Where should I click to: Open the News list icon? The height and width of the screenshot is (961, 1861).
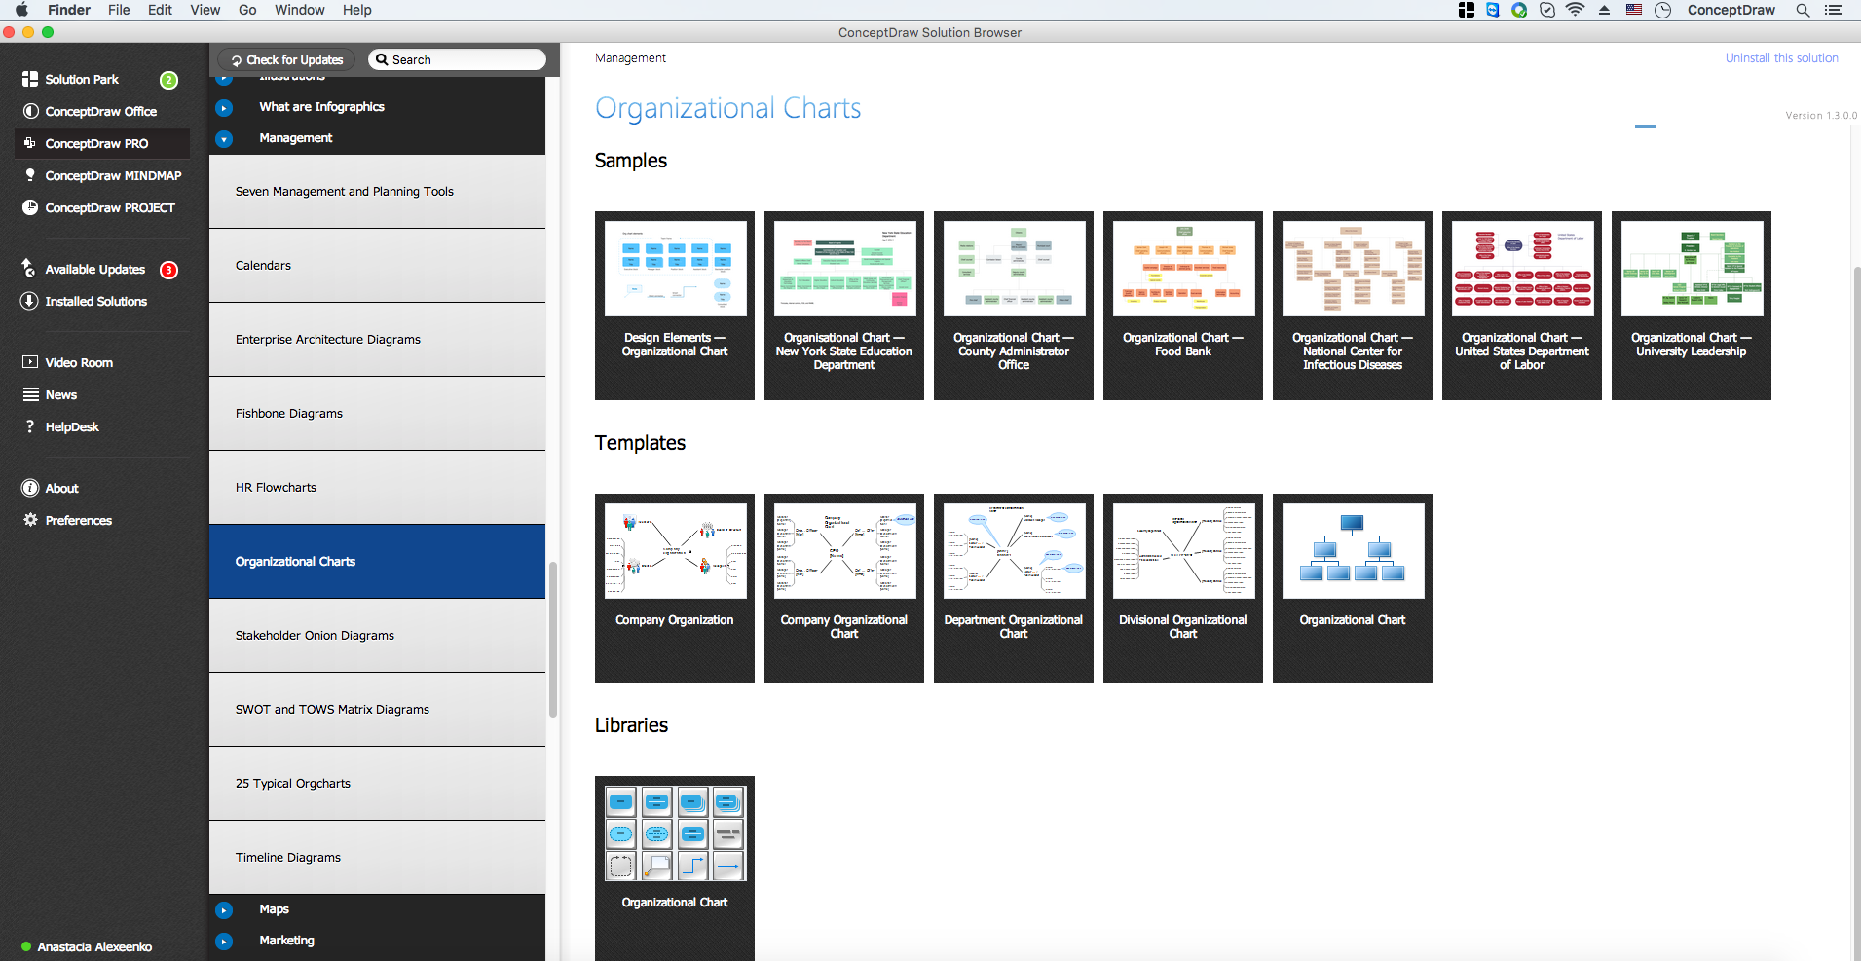coord(30,394)
